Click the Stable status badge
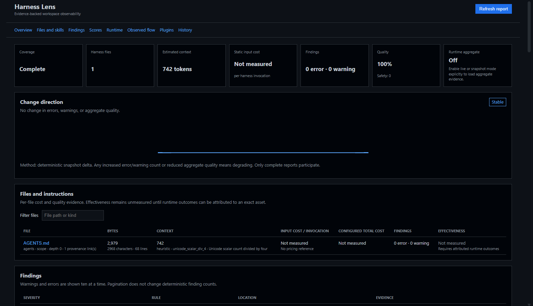533x306 pixels. click(497, 102)
